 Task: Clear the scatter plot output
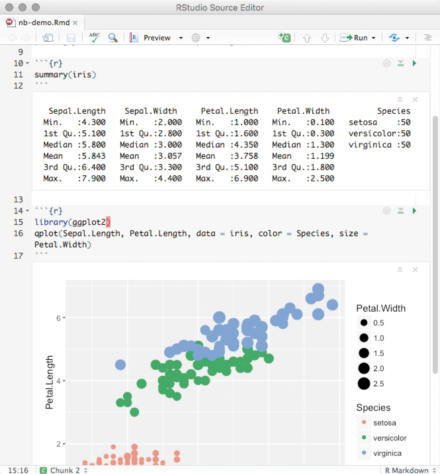click(x=415, y=269)
